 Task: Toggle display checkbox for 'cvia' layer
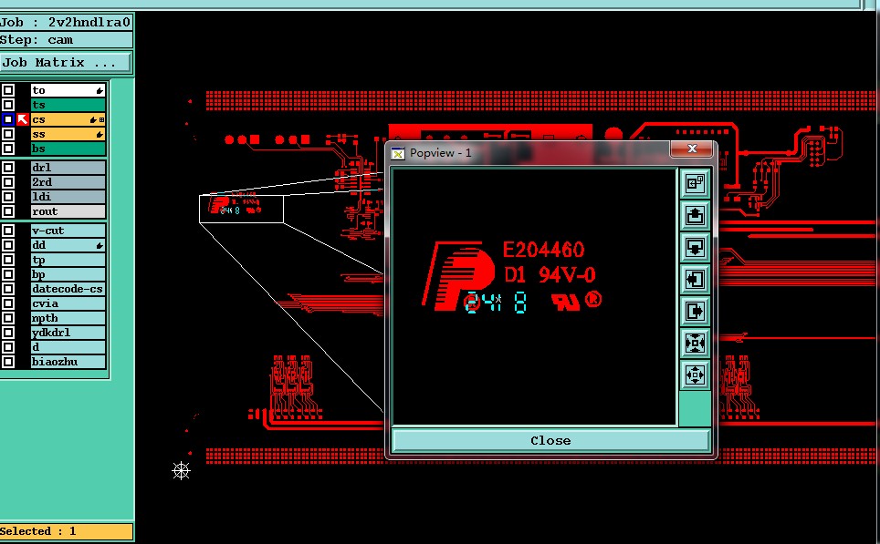[x=8, y=303]
